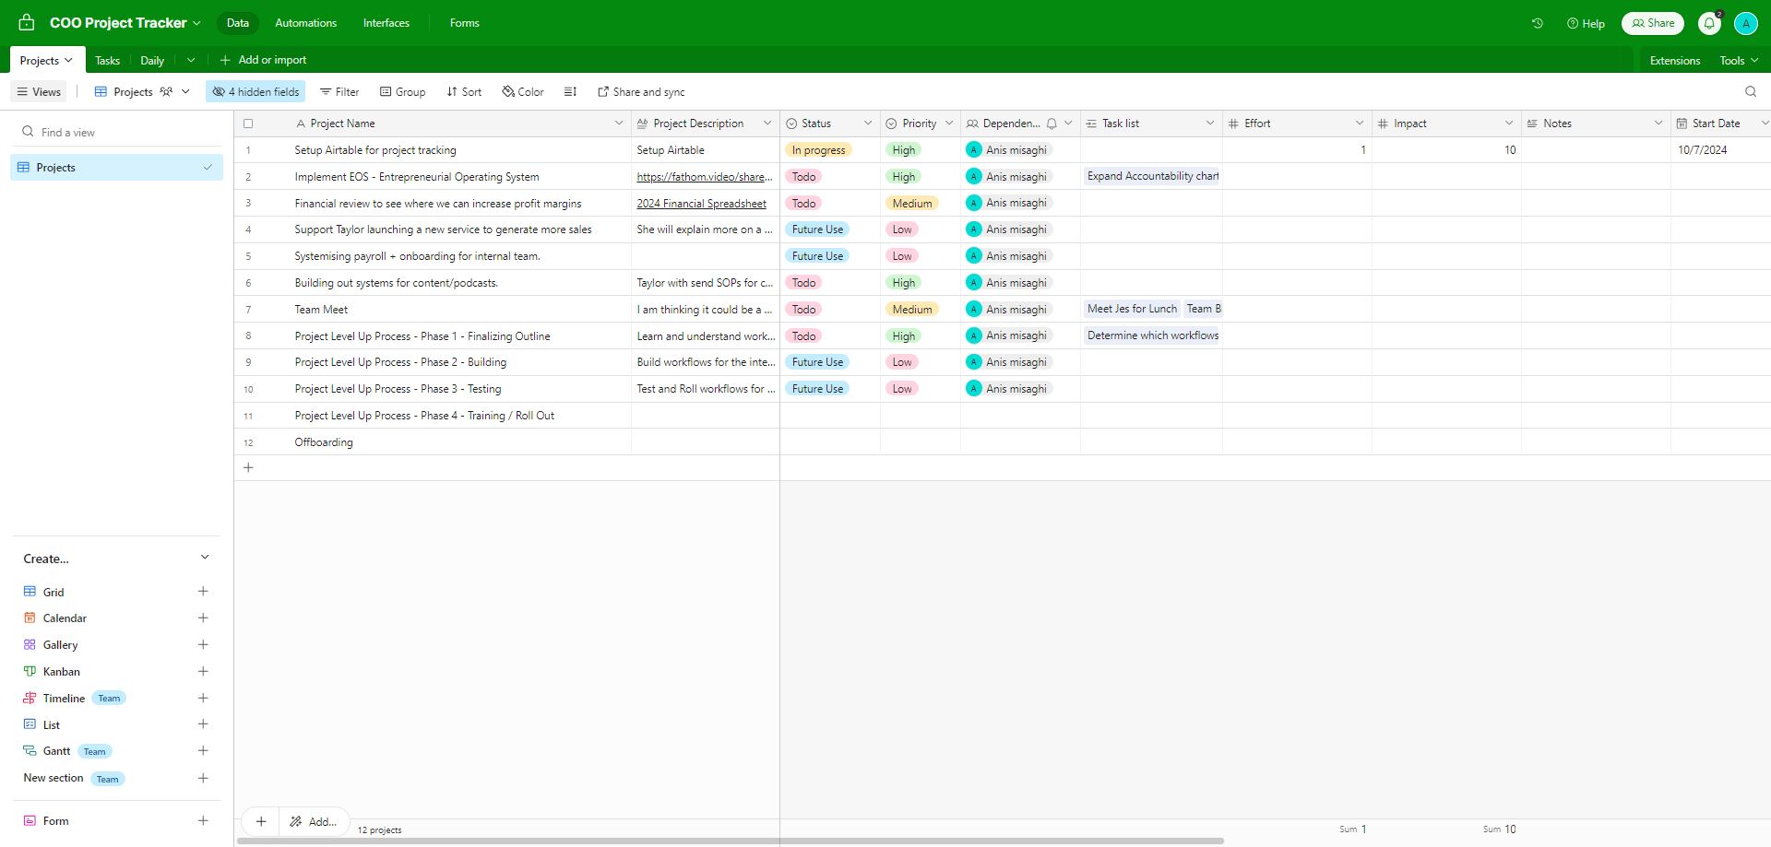Viewport: 1771px width, 847px height.
Task: Open the Project Description column dropdown
Action: (x=767, y=124)
